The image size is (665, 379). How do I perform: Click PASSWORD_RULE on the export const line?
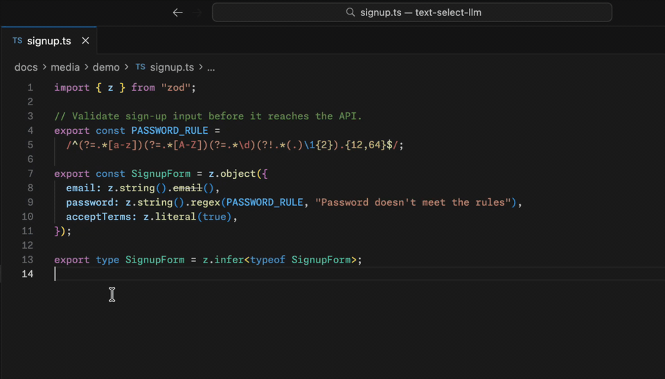tap(170, 130)
